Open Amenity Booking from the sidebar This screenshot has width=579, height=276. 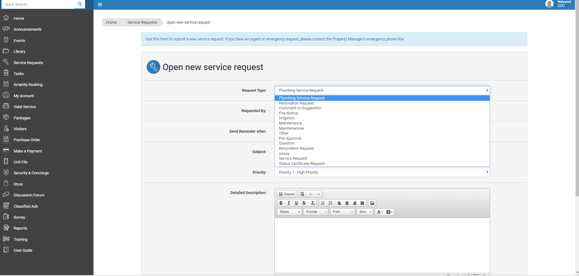tap(27, 84)
